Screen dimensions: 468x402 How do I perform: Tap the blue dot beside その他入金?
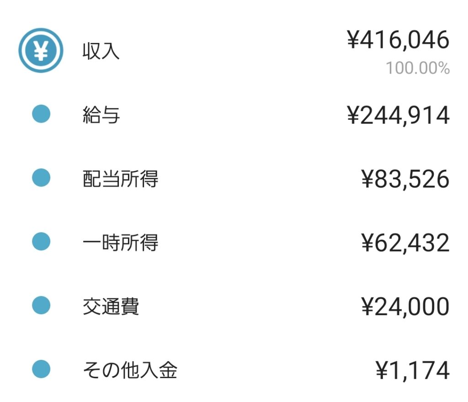coord(41,369)
